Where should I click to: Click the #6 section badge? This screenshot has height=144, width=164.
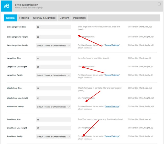click(x=7, y=6)
